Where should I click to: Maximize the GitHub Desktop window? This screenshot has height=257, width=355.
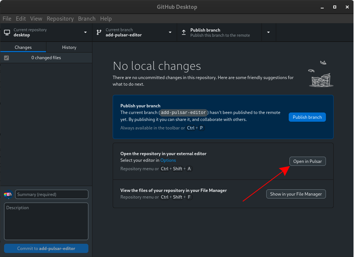coord(335,7)
